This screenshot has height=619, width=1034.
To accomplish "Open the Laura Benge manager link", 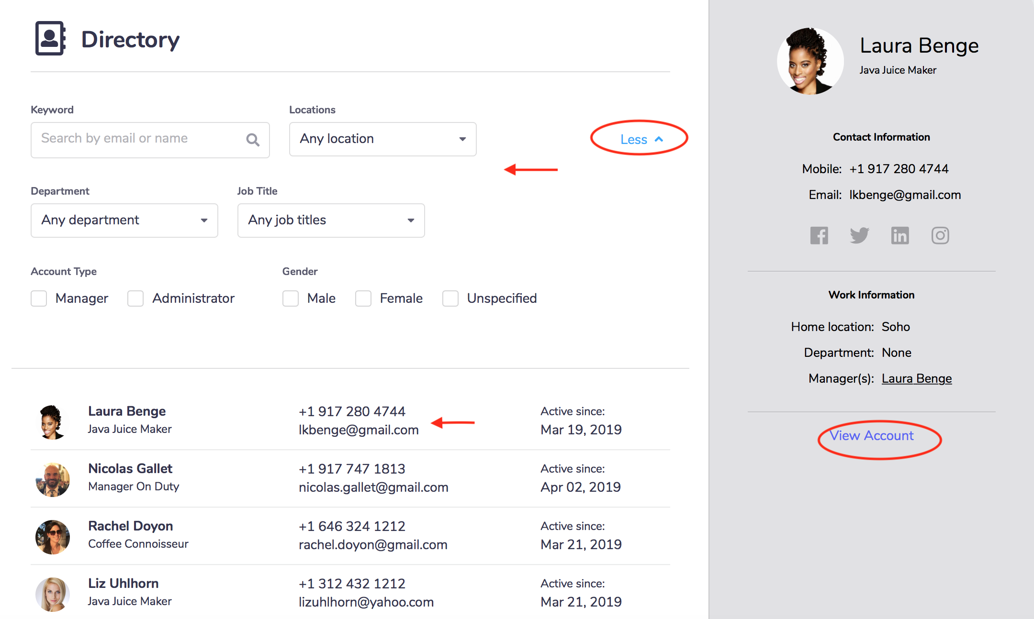I will coord(916,378).
